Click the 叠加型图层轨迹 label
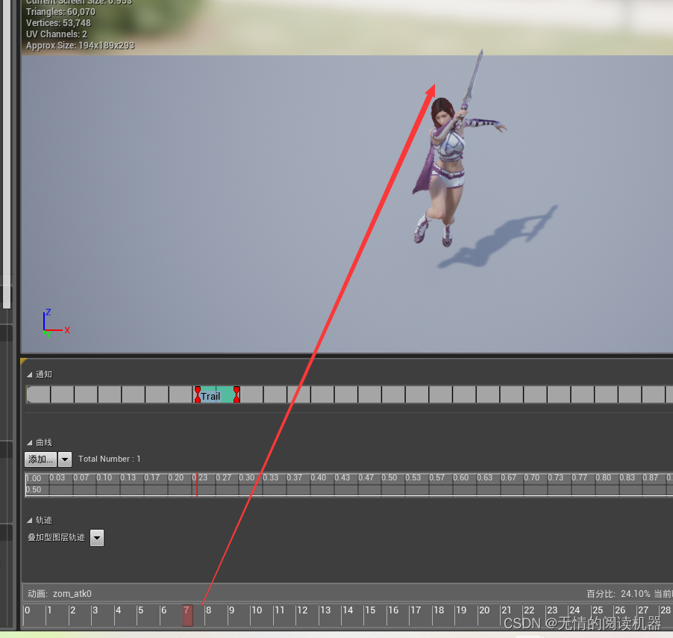The height and width of the screenshot is (638, 673). pyautogui.click(x=56, y=537)
